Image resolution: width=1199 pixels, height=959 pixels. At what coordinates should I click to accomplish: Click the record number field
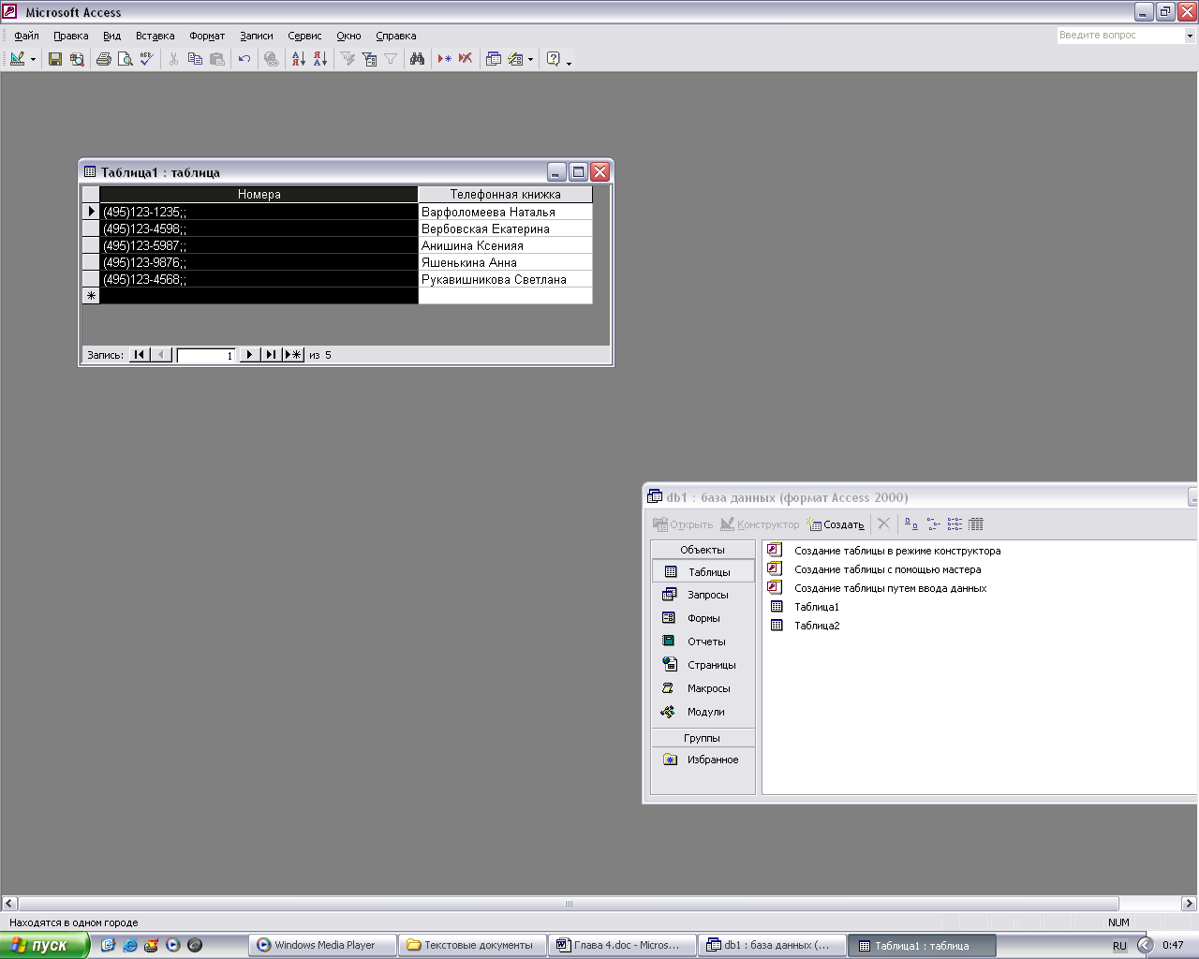[205, 356]
